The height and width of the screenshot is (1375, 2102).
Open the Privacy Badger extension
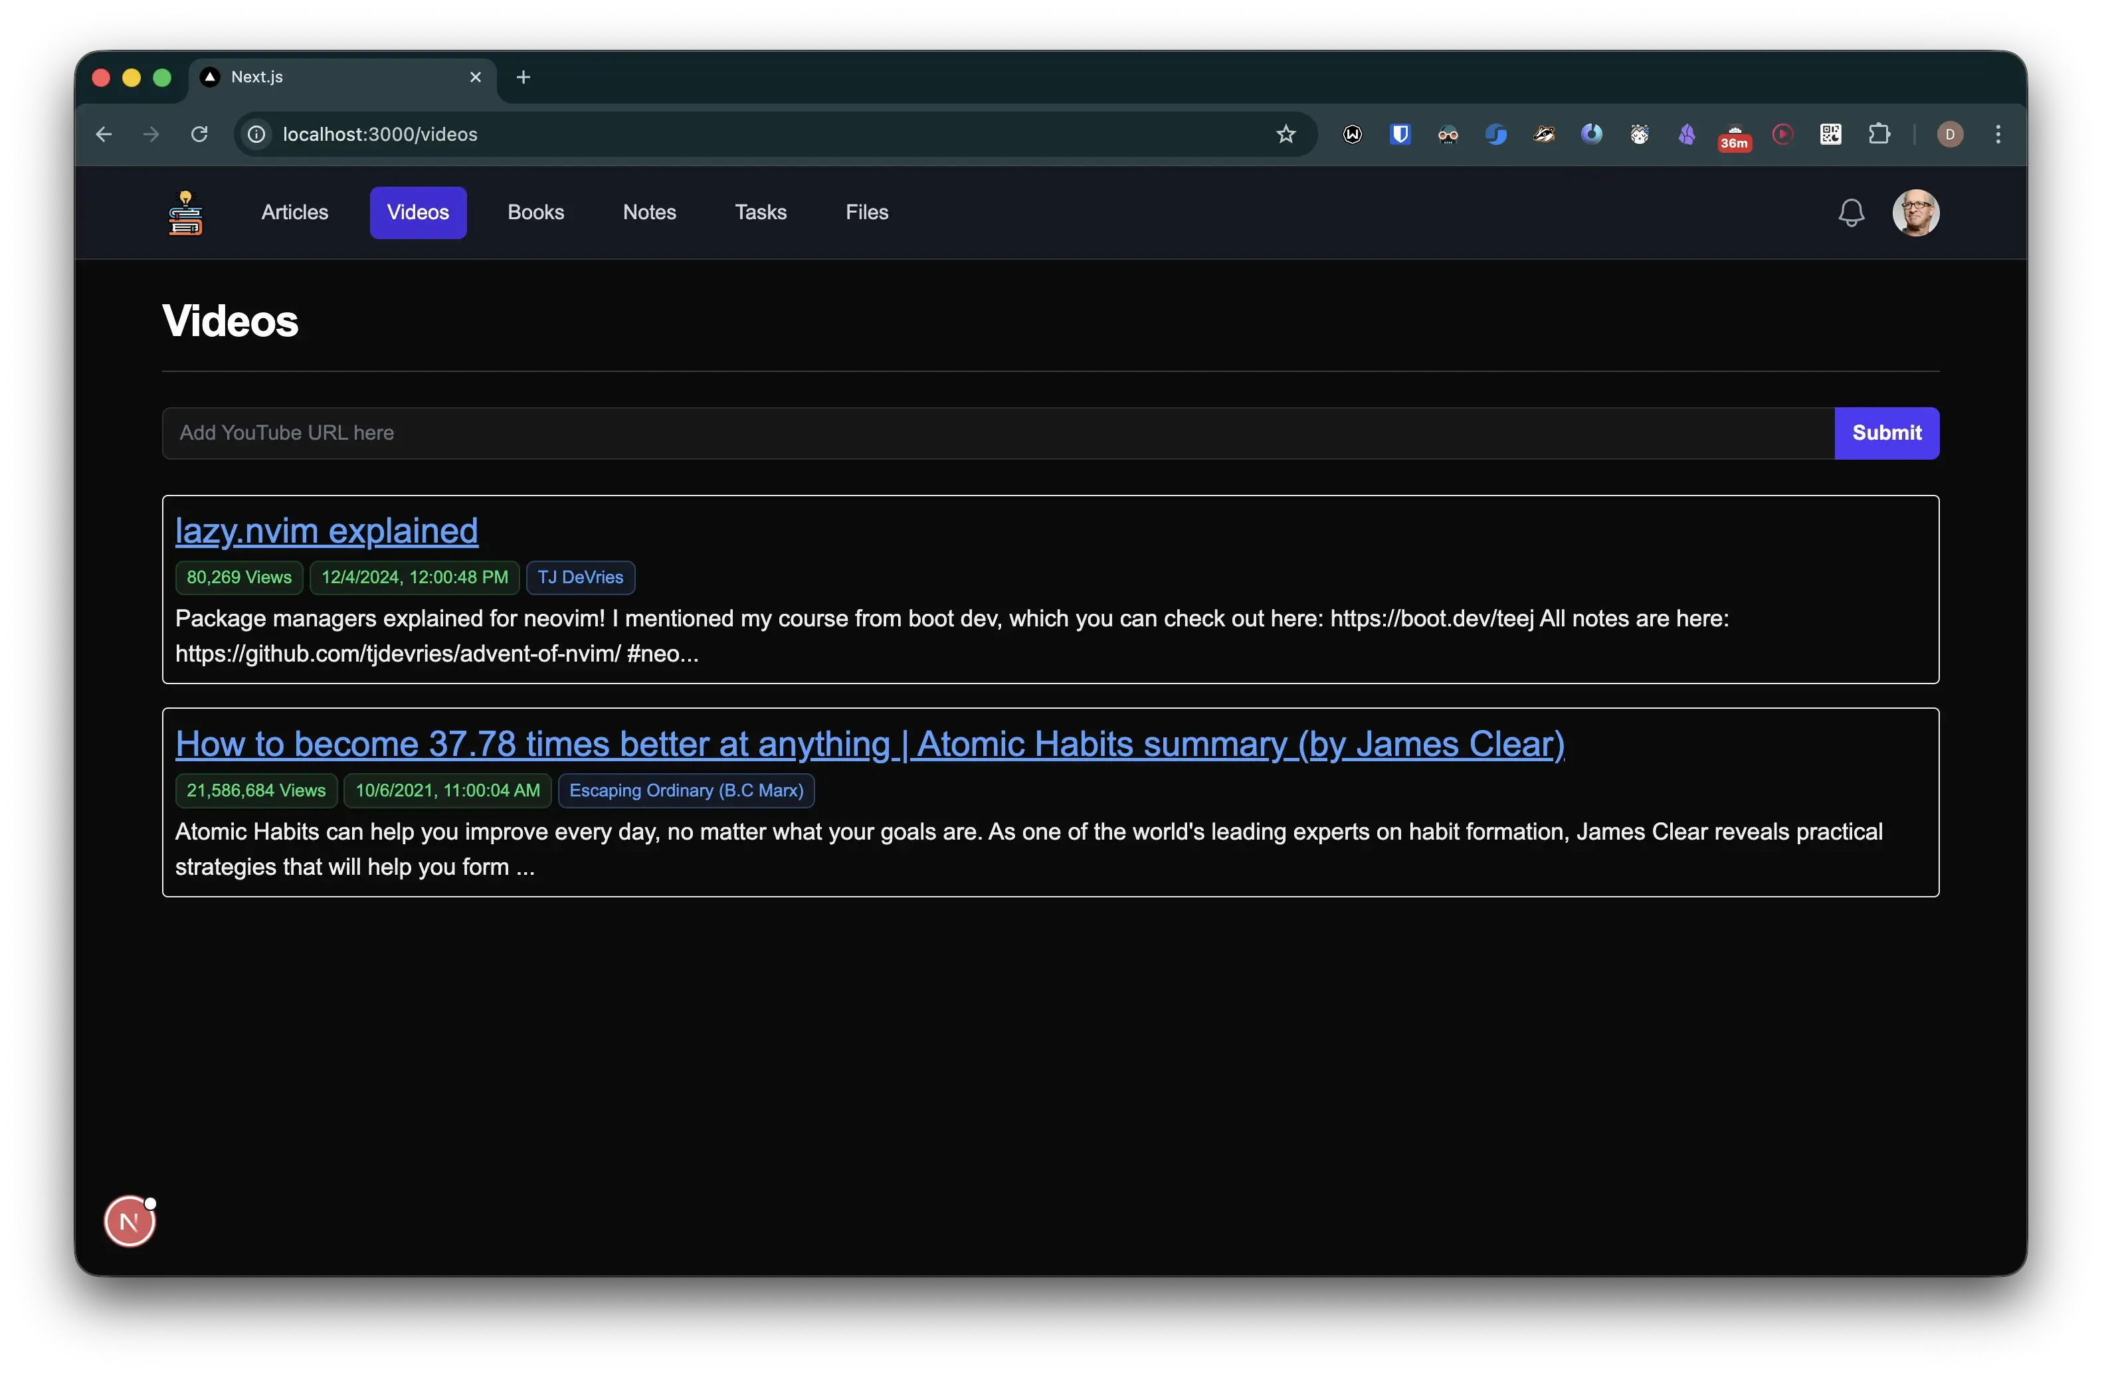click(1545, 134)
